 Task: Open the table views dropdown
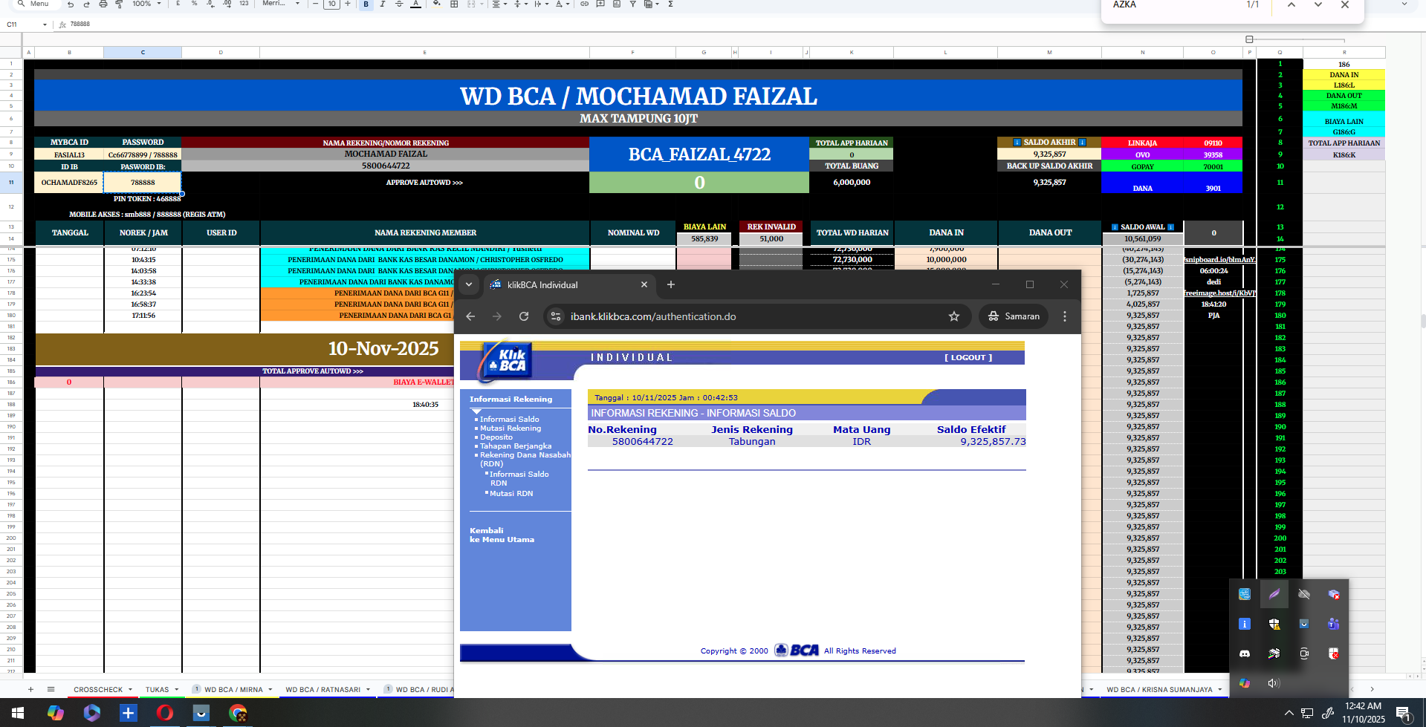pyautogui.click(x=652, y=4)
